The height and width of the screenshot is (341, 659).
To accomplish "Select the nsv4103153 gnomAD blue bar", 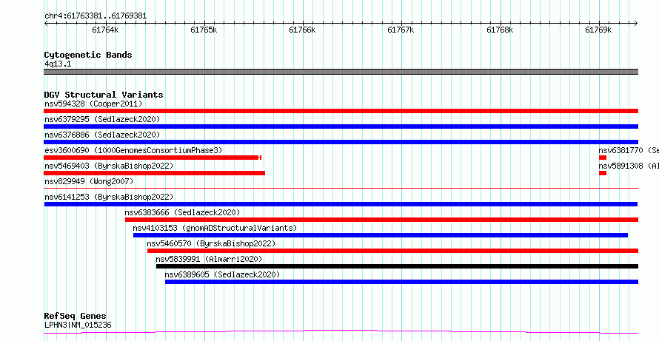I will tap(381, 235).
